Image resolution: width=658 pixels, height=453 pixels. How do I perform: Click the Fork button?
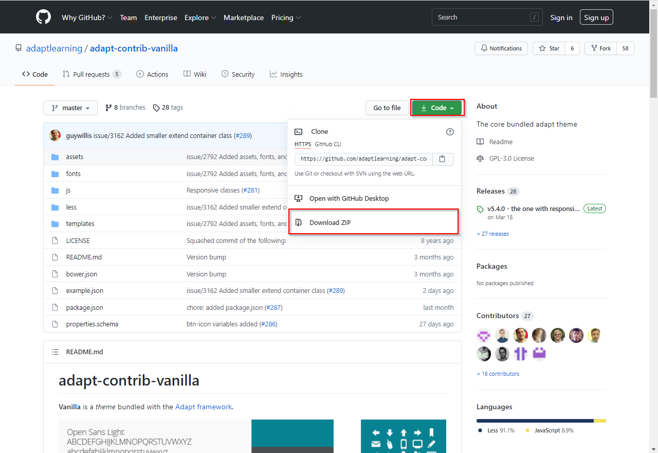click(600, 48)
